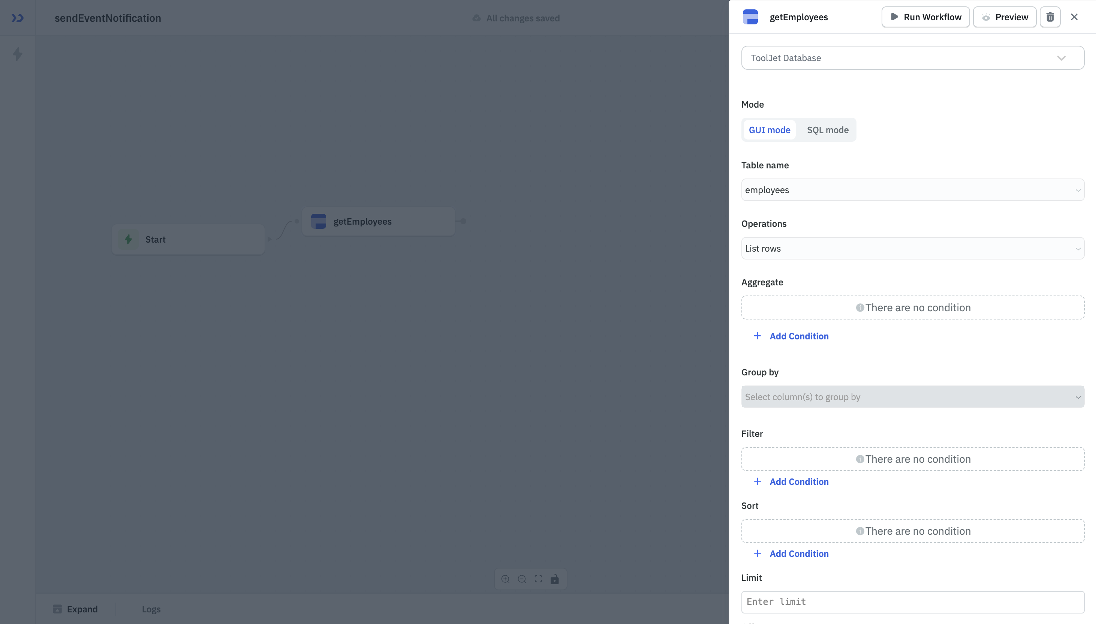Click the ToolJet Database logo beside getEmployees title
The height and width of the screenshot is (624, 1096).
[x=751, y=17]
